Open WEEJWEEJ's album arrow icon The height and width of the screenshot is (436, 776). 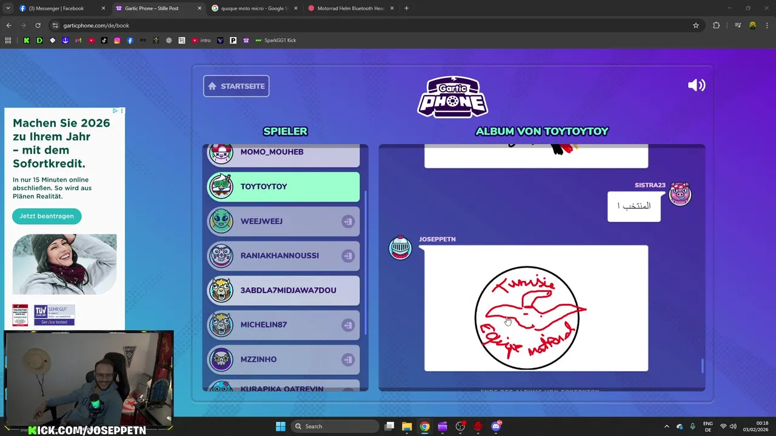click(348, 222)
